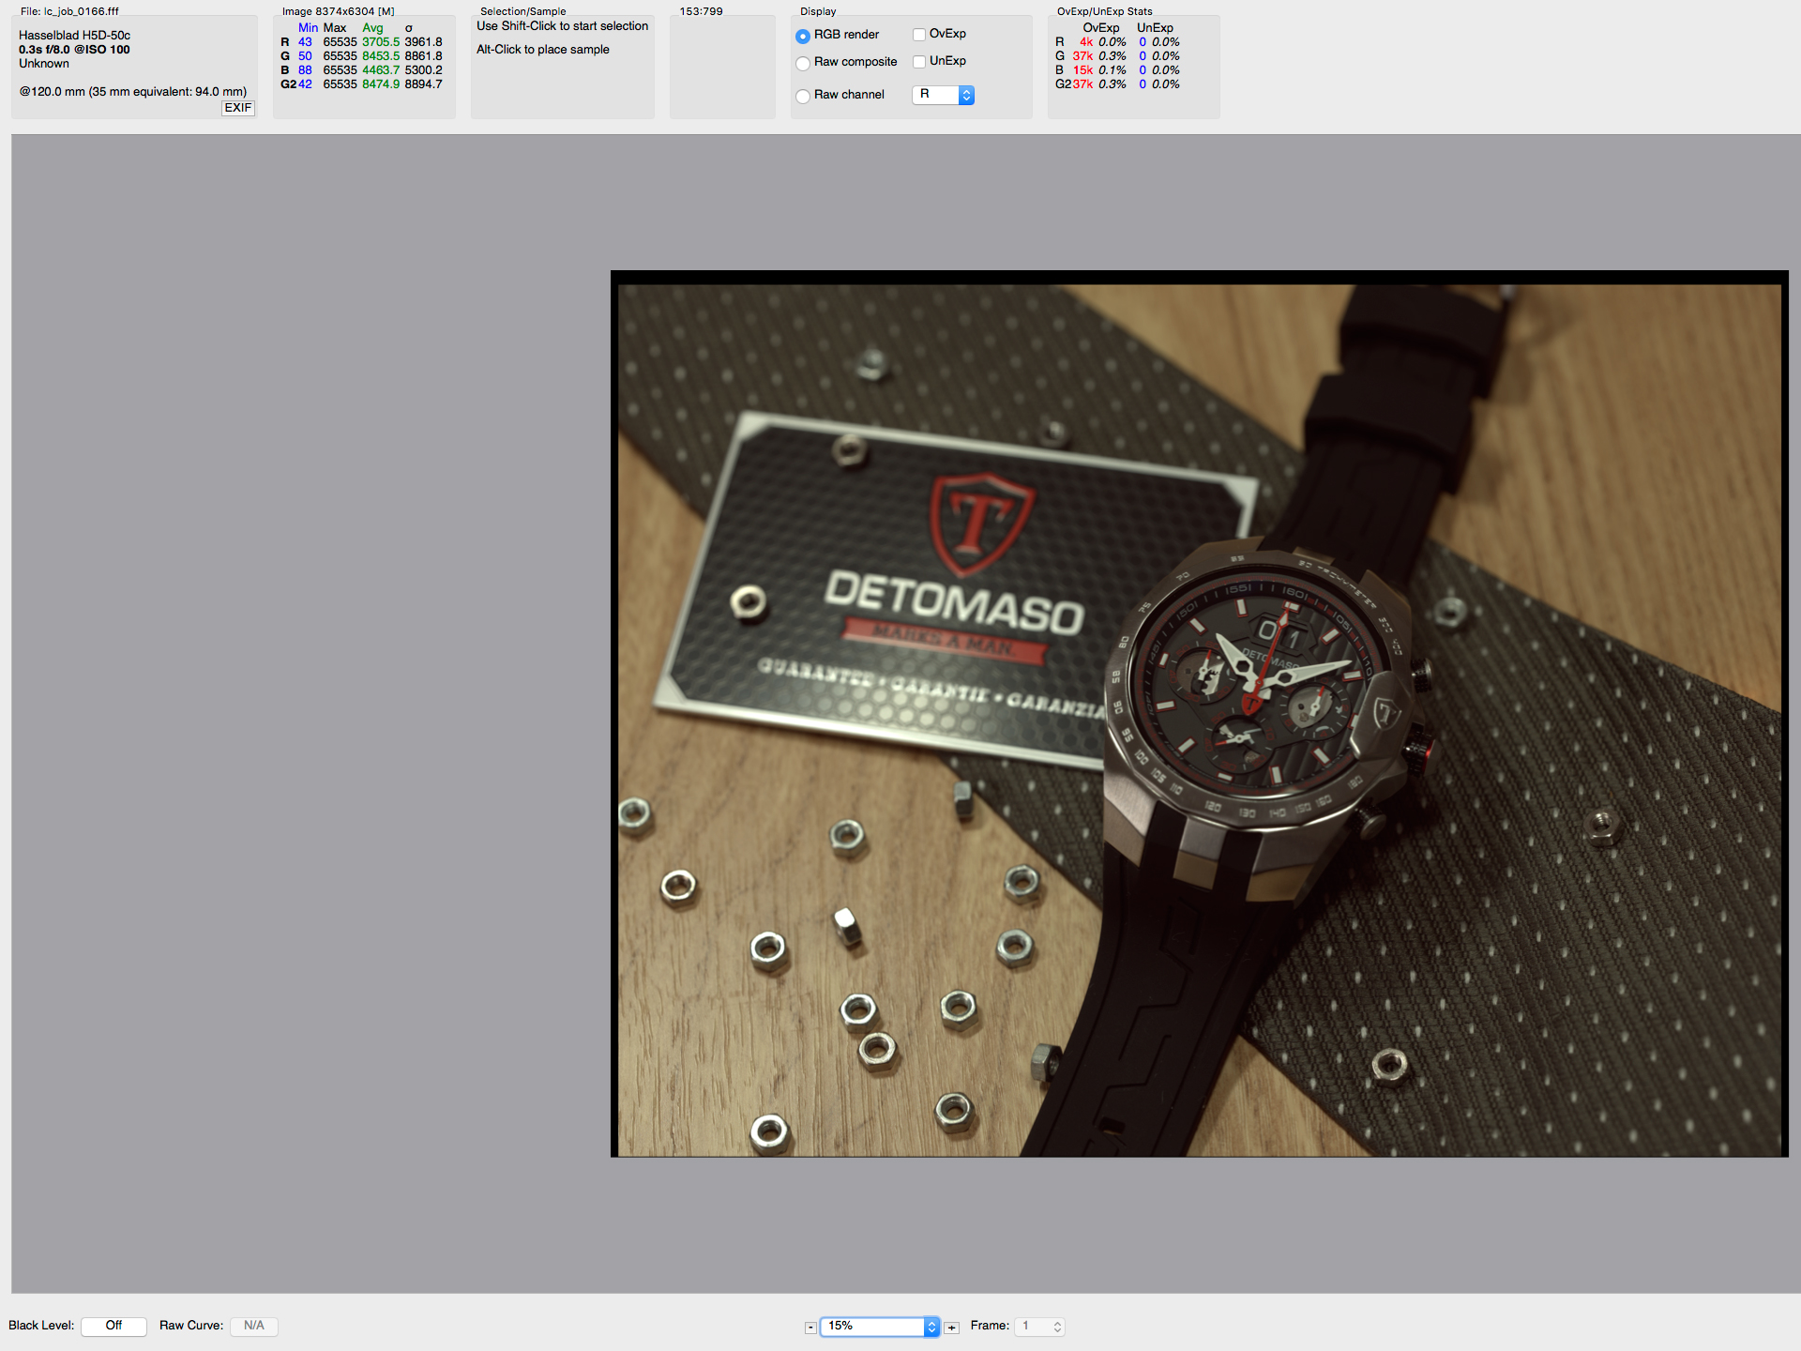
Task: Click the zoom out minus button
Action: pyautogui.click(x=810, y=1328)
